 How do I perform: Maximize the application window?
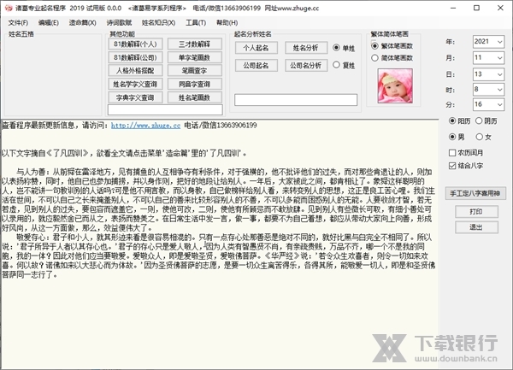[x=477, y=9]
